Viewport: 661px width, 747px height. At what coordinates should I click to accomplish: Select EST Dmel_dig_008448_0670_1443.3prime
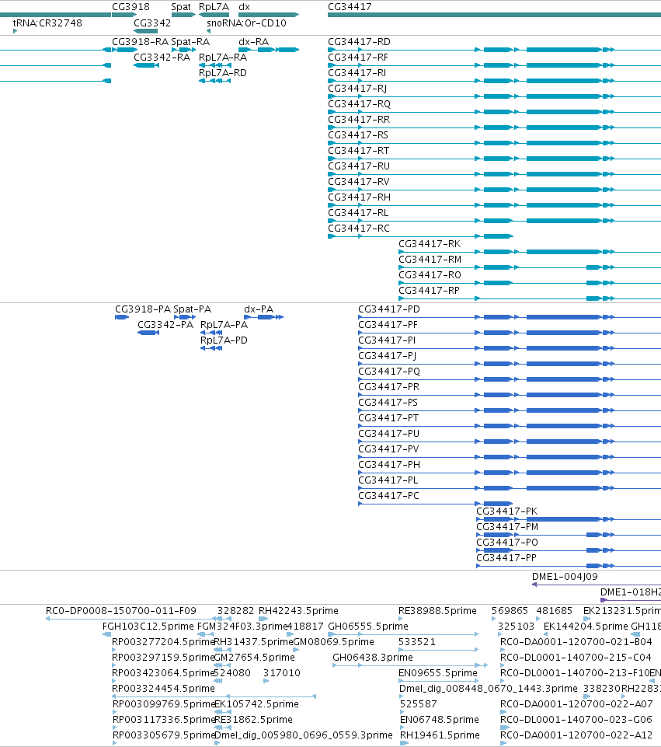coord(489,689)
